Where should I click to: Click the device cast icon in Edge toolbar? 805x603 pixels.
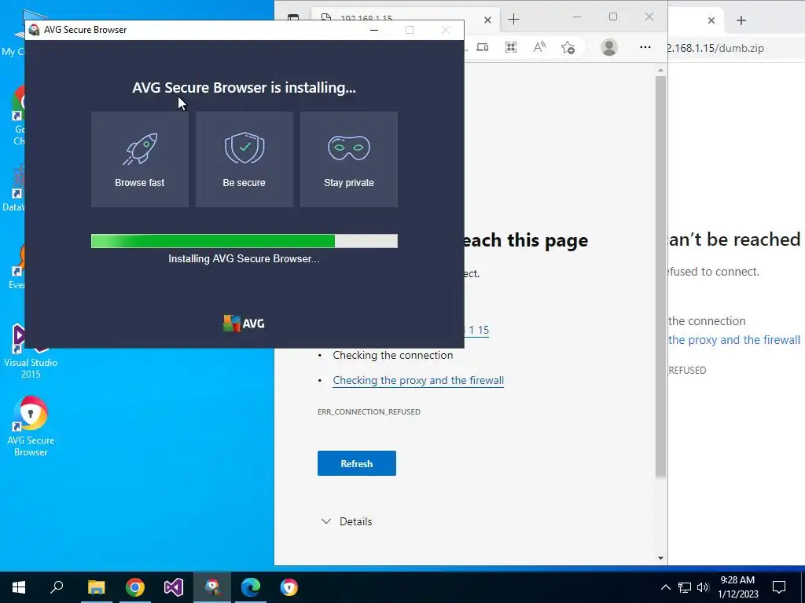[x=483, y=47]
